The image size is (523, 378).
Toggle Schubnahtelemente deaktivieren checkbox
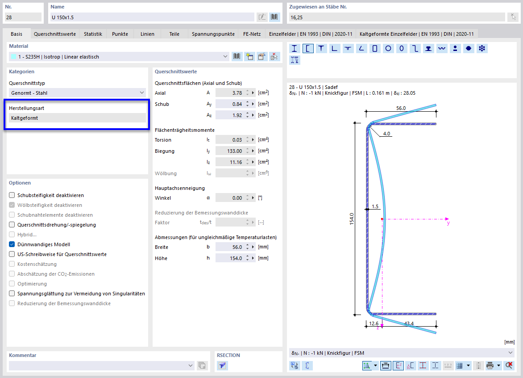pyautogui.click(x=12, y=215)
